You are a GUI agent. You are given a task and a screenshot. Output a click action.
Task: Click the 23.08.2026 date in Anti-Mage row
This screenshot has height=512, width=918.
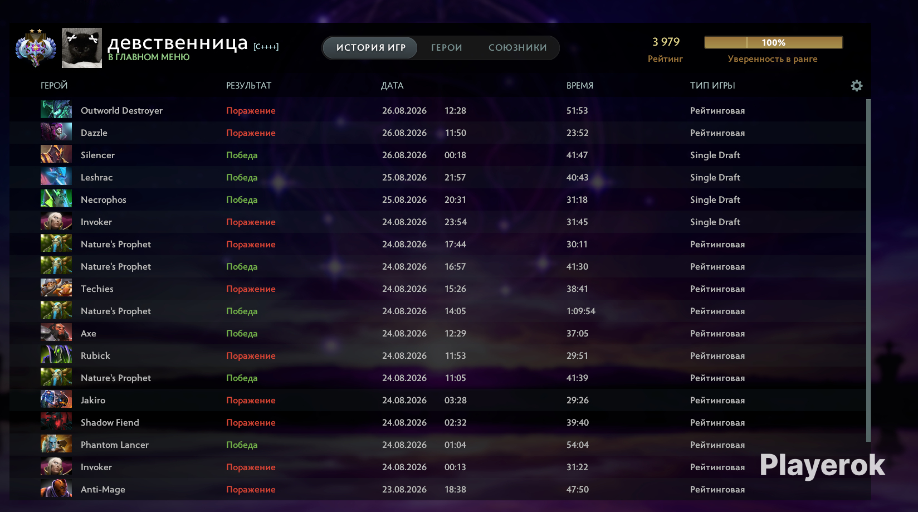tap(404, 489)
